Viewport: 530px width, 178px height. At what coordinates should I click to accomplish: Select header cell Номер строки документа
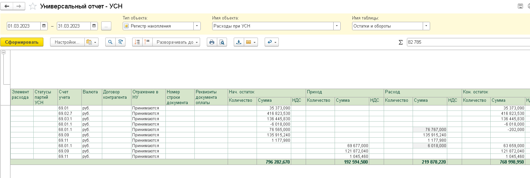click(180, 97)
